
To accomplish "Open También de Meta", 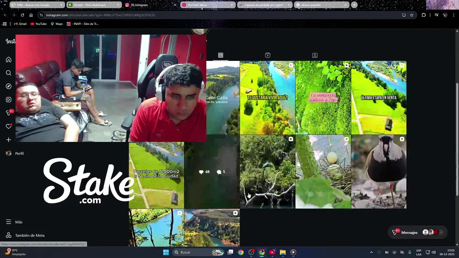I will (x=25, y=235).
